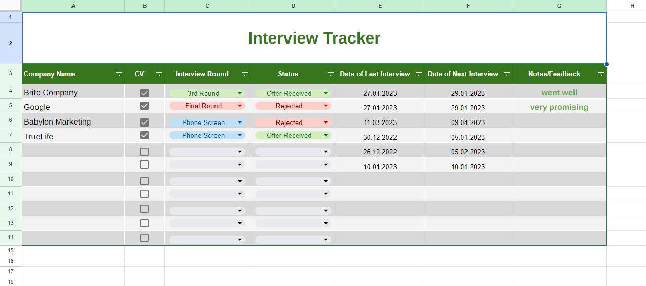
Task: Open Offer Received status dropdown for TrueLife
Action: [293, 135]
